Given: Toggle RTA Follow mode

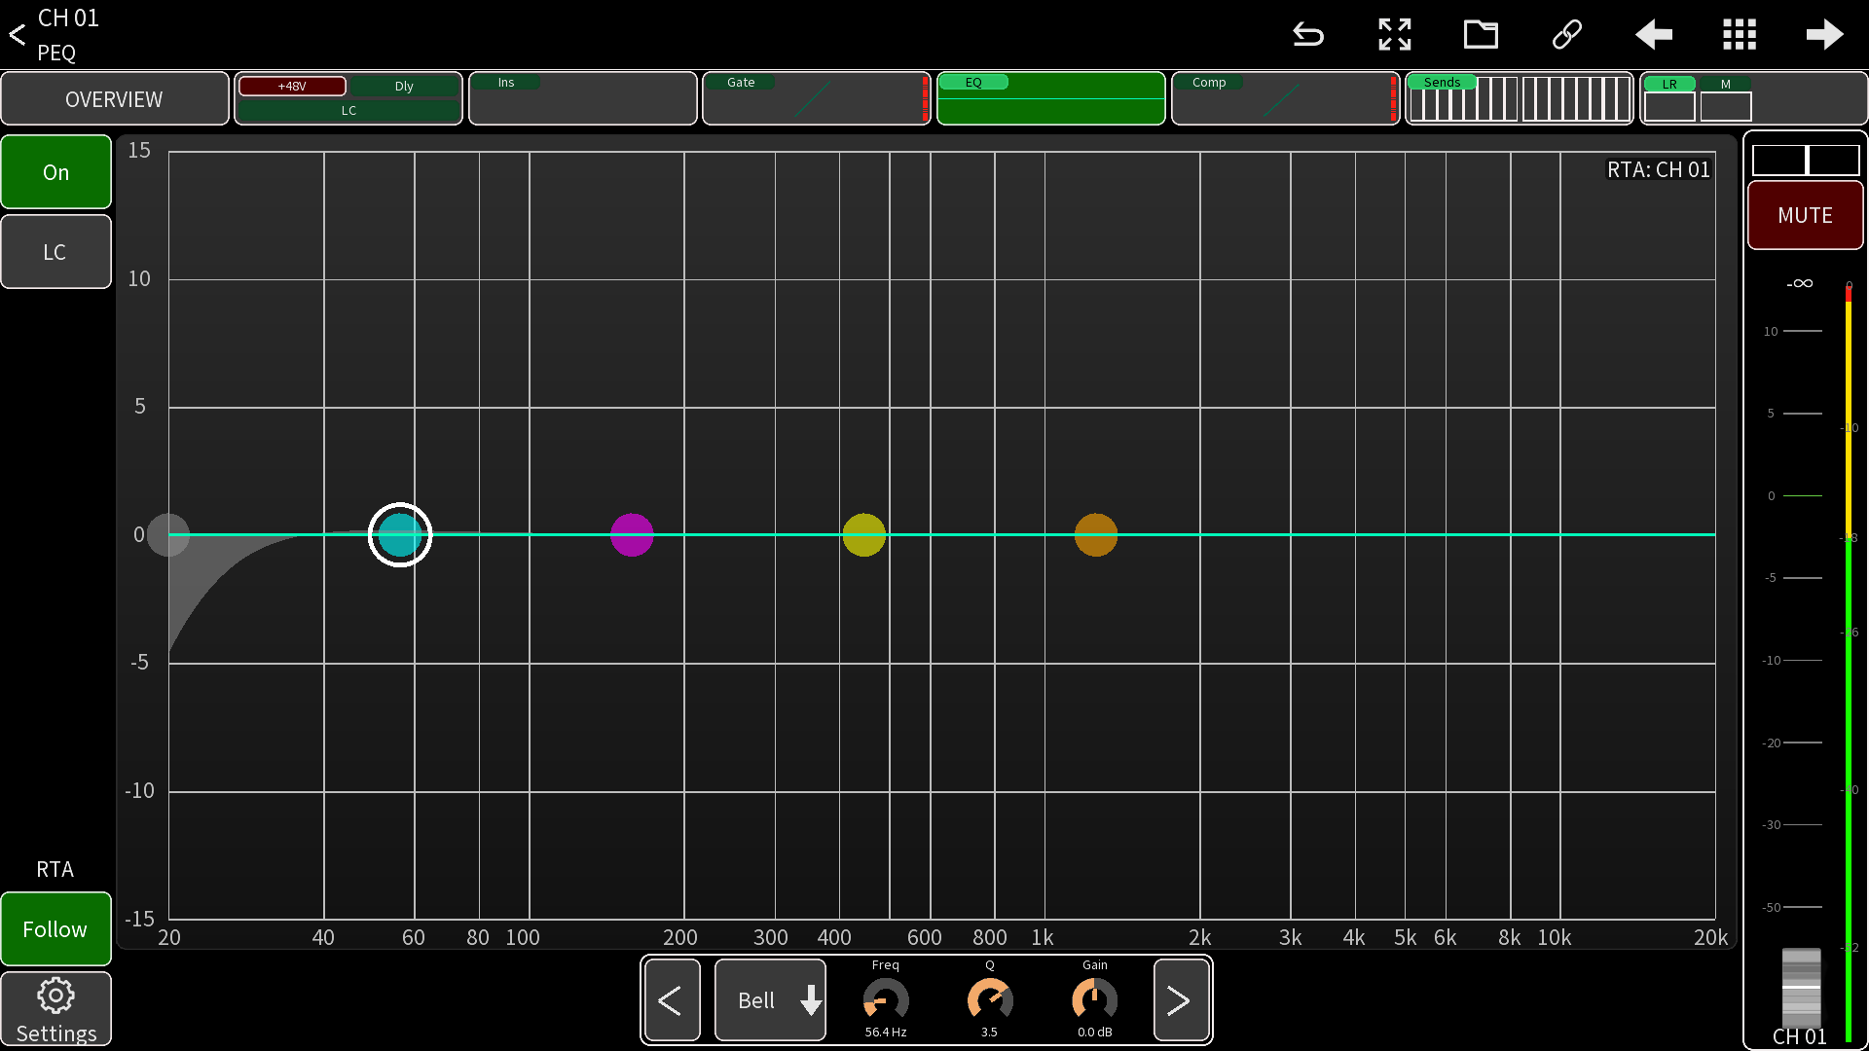Looking at the screenshot, I should pos(55,928).
